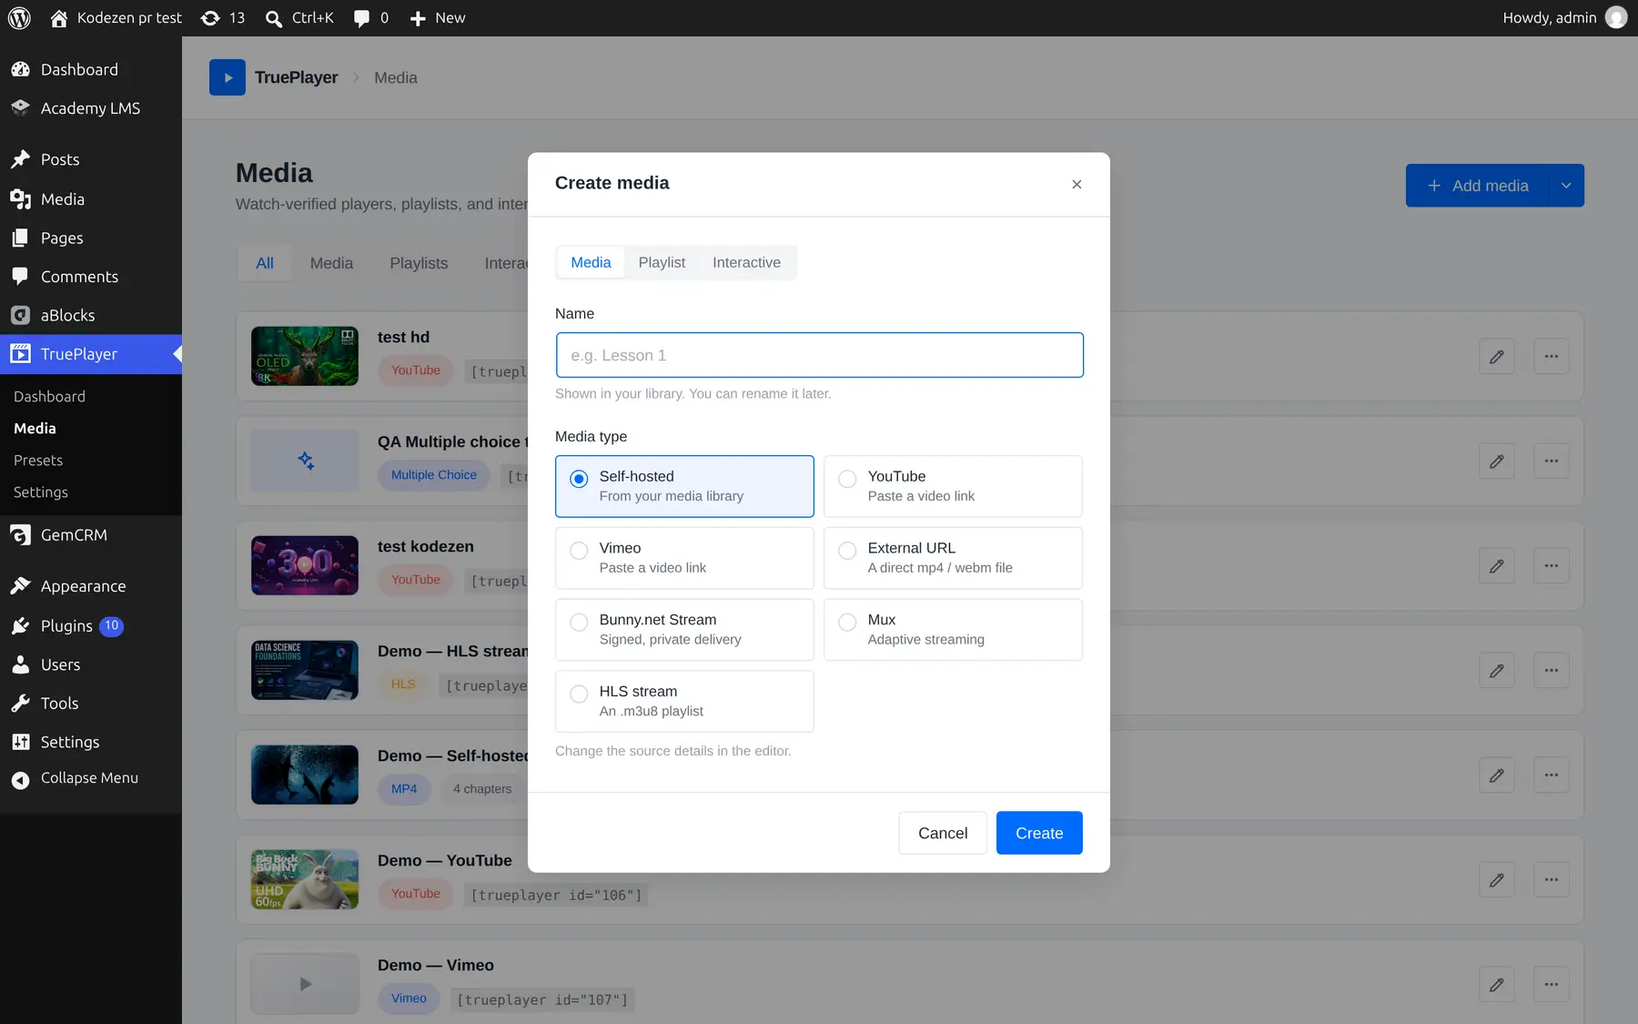The width and height of the screenshot is (1638, 1024).
Task: Click the Academy LMS graduation cap icon
Action: (x=20, y=107)
